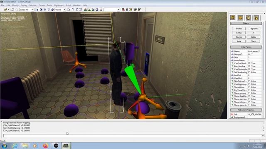
Task: Open the Edit menu
Action: 8,5
